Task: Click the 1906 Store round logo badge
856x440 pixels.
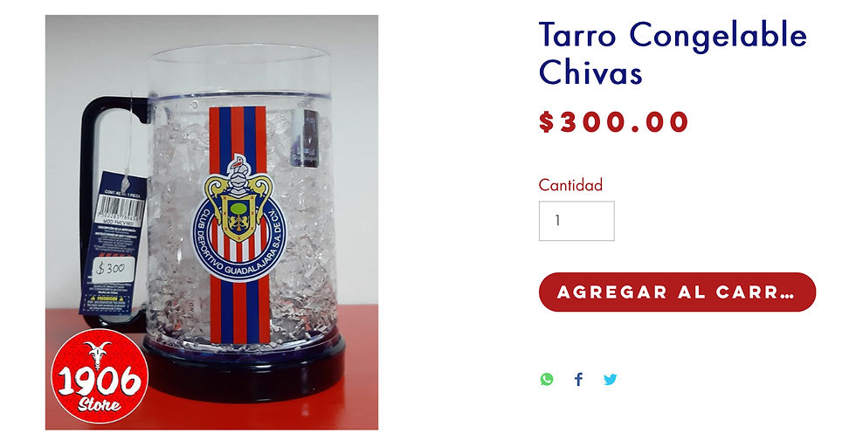Action: pyautogui.click(x=100, y=376)
